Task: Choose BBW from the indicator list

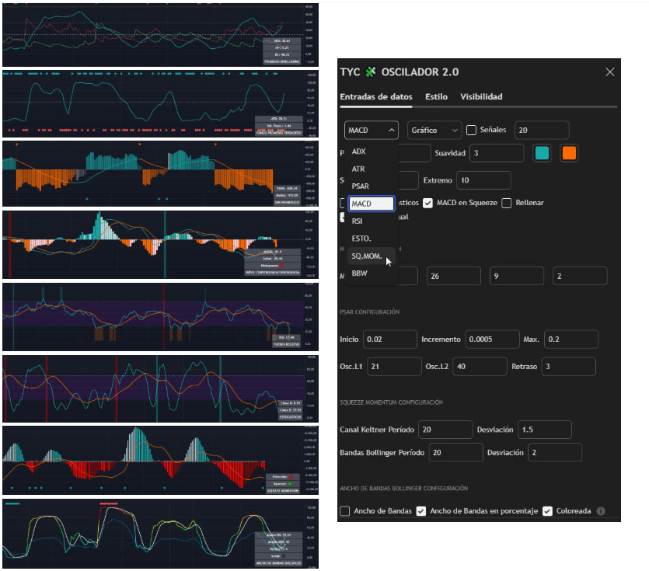Action: 359,273
